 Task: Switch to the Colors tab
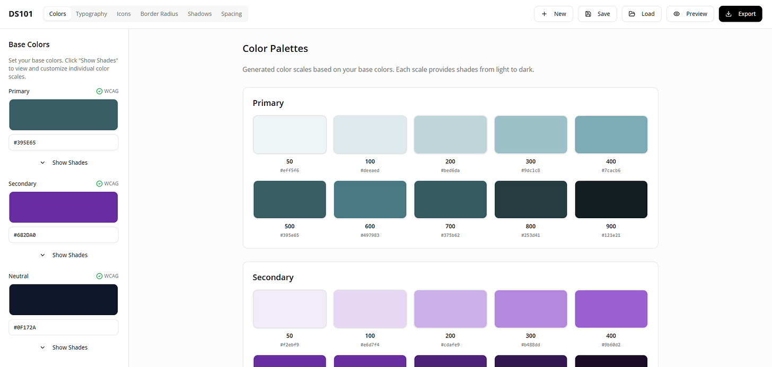[58, 14]
